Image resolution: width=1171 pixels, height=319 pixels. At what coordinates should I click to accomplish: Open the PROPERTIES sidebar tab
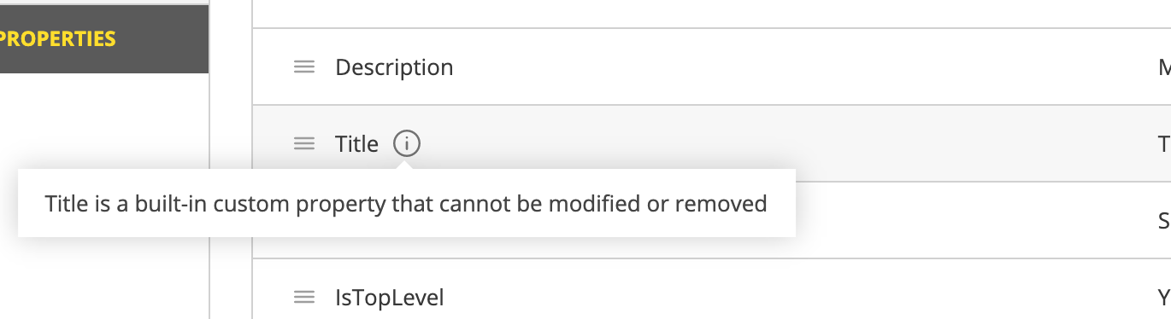pyautogui.click(x=104, y=38)
